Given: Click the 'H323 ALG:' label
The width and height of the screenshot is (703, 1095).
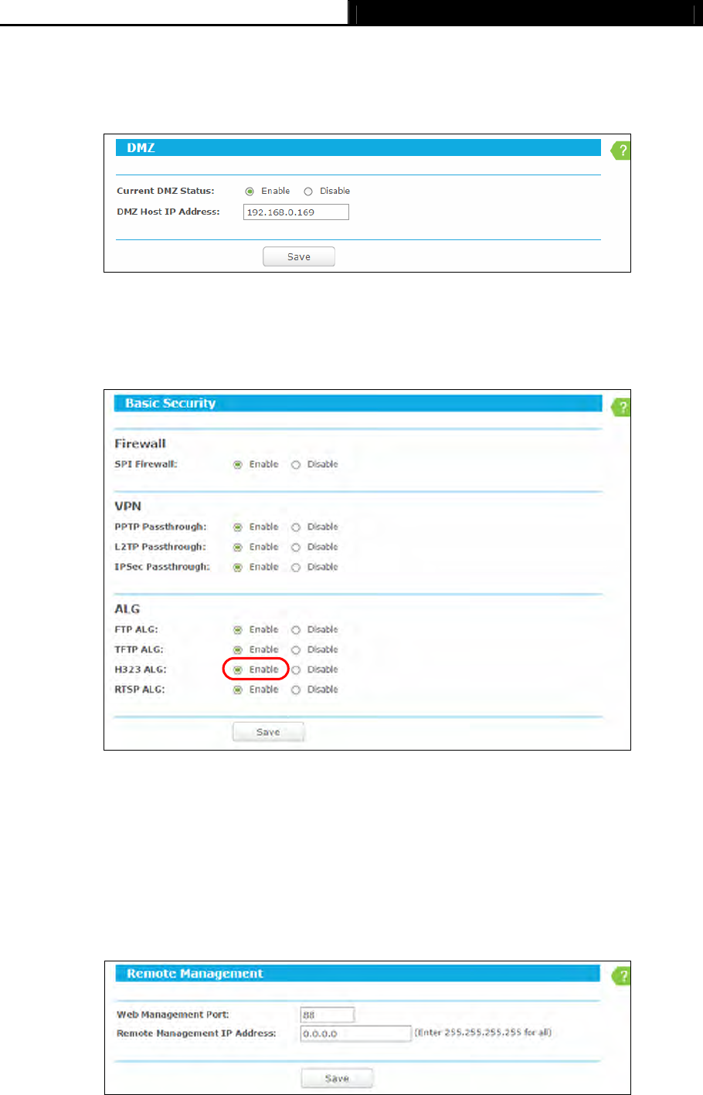Looking at the screenshot, I should tap(141, 670).
